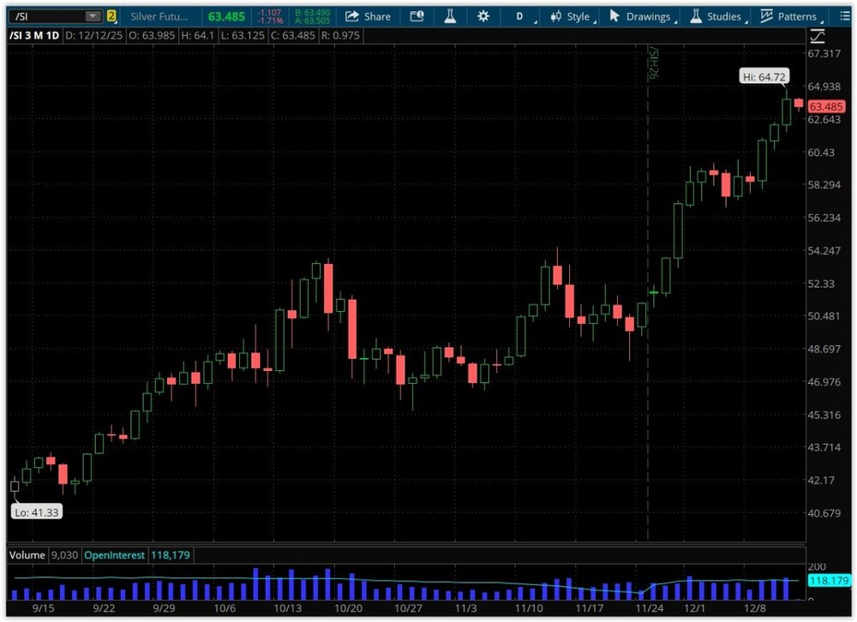Click the yellow number 2 link badge
Screen dimensions: 857x622
click(111, 16)
